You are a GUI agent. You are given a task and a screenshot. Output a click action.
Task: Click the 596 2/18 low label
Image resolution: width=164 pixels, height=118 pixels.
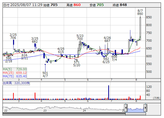pos(9,60)
